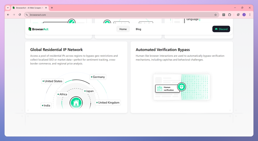Click the Global Residential IP Network heading

click(56, 50)
